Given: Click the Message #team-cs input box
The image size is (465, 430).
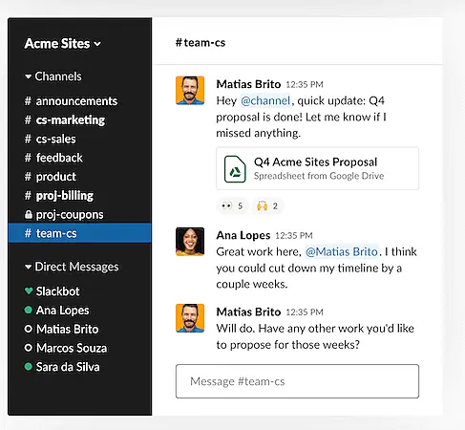Looking at the screenshot, I should [297, 381].
